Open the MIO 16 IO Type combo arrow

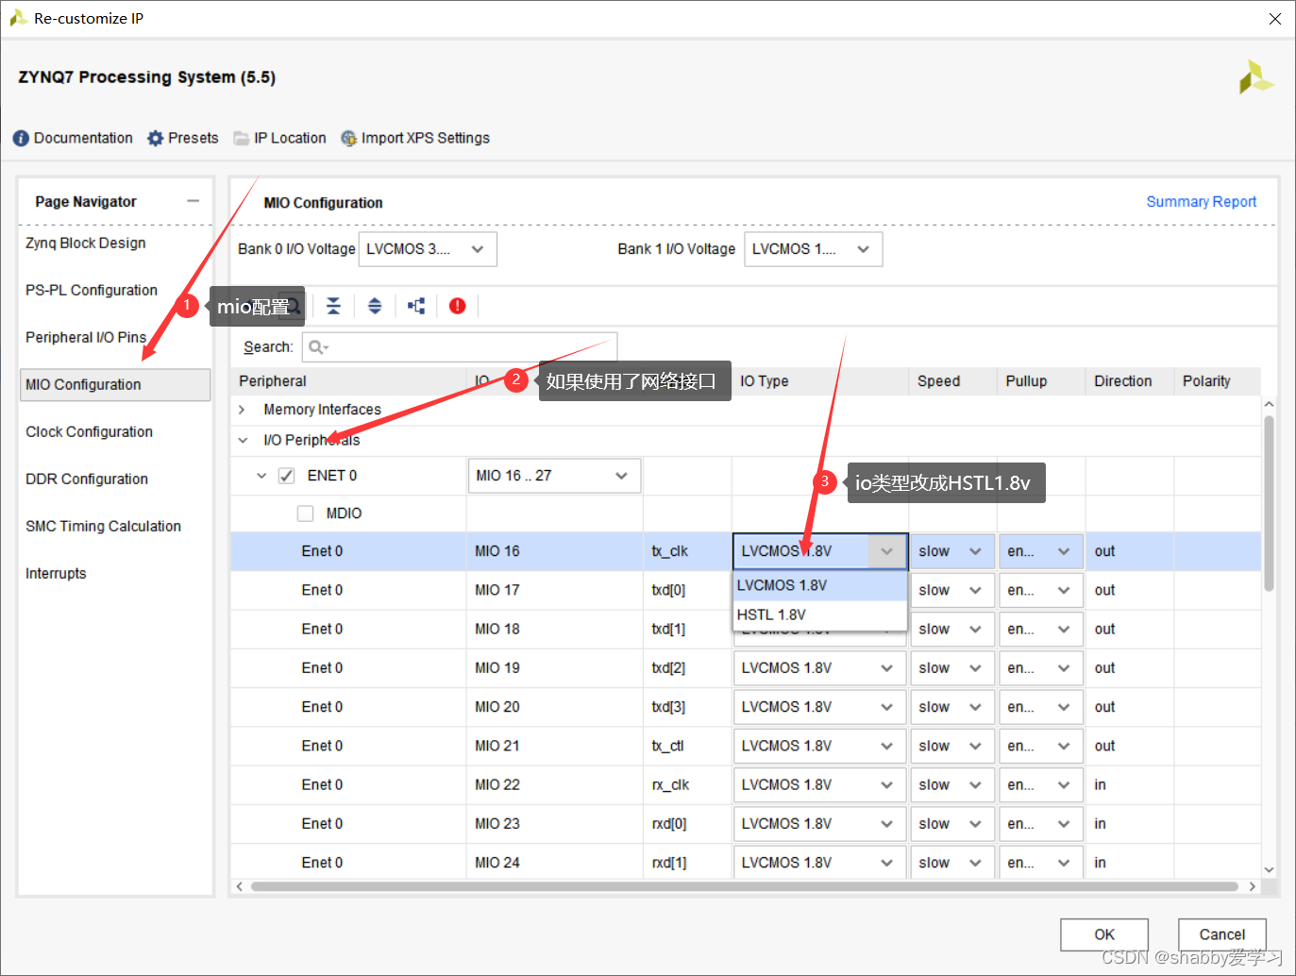click(x=887, y=551)
